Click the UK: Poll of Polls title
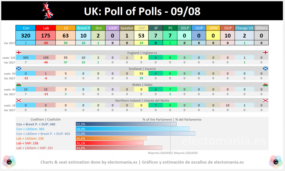The height and width of the screenshot is (171, 285). (x=142, y=11)
